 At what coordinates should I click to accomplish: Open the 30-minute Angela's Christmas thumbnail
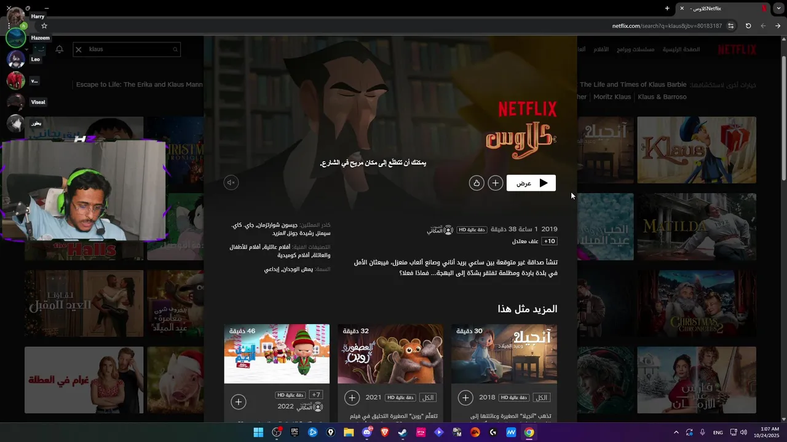pos(504,354)
